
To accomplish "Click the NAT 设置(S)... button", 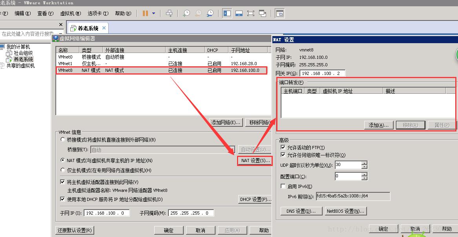I will (255, 160).
